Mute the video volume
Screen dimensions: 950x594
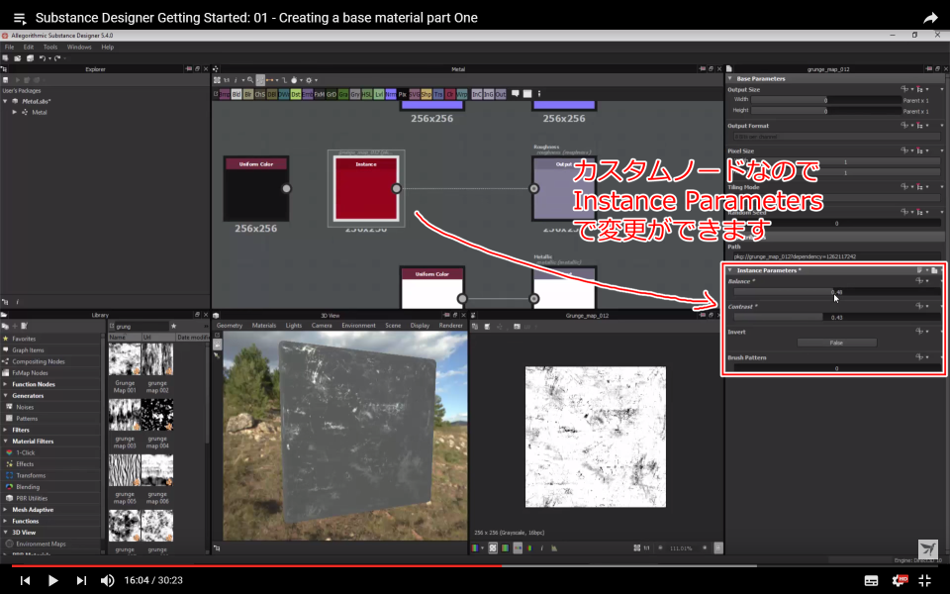[107, 581]
